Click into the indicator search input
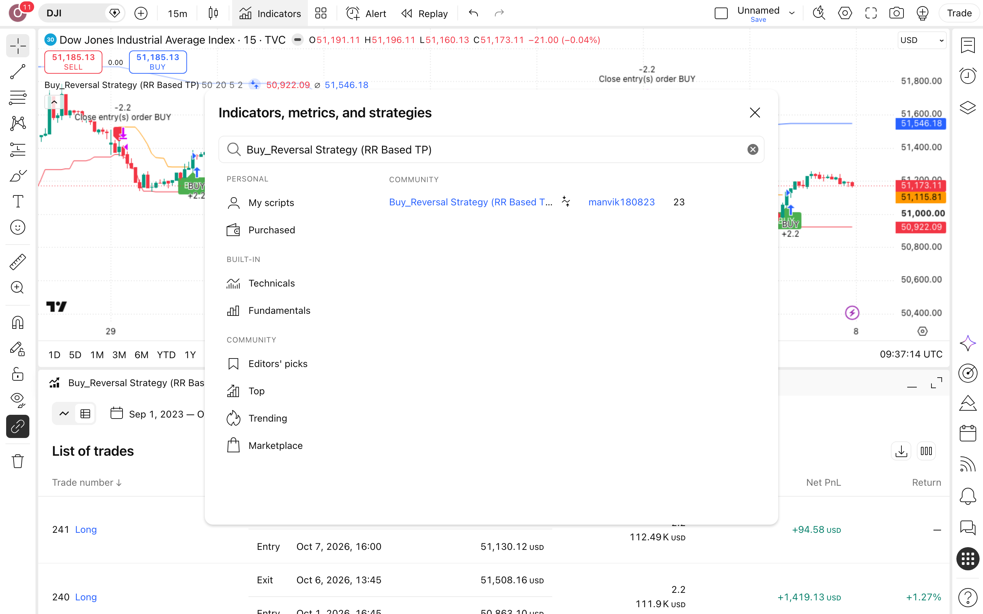The width and height of the screenshot is (983, 614). coord(491,149)
